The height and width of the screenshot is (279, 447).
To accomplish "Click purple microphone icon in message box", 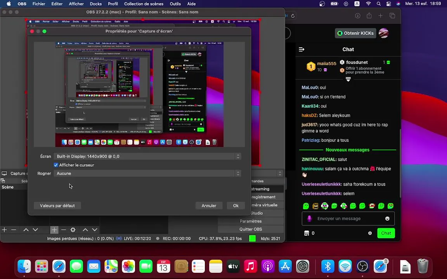I will click(x=309, y=219).
